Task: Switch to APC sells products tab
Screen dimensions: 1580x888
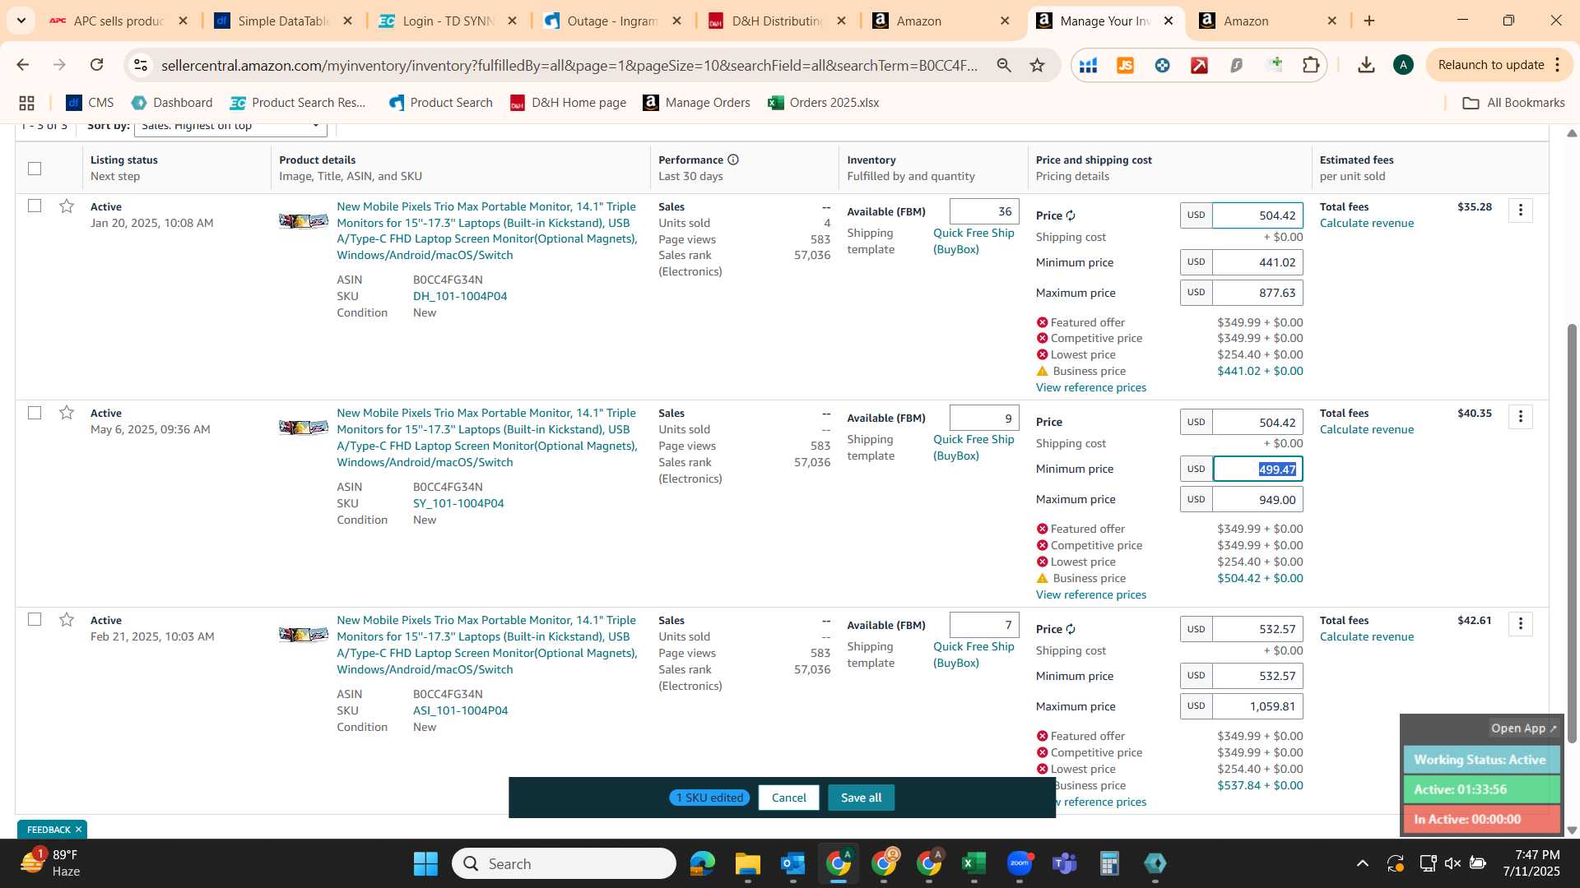Action: coord(119,21)
